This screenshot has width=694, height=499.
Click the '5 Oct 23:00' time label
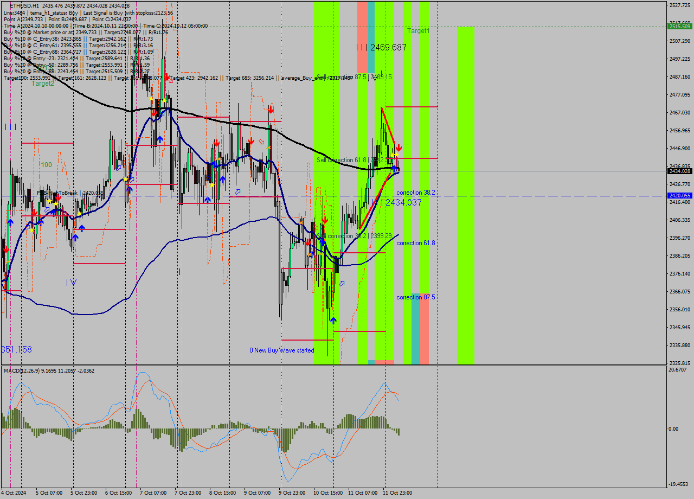[84, 493]
